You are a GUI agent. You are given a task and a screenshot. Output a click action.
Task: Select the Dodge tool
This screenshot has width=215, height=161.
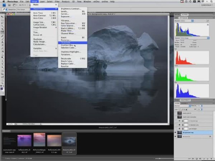point(3,58)
